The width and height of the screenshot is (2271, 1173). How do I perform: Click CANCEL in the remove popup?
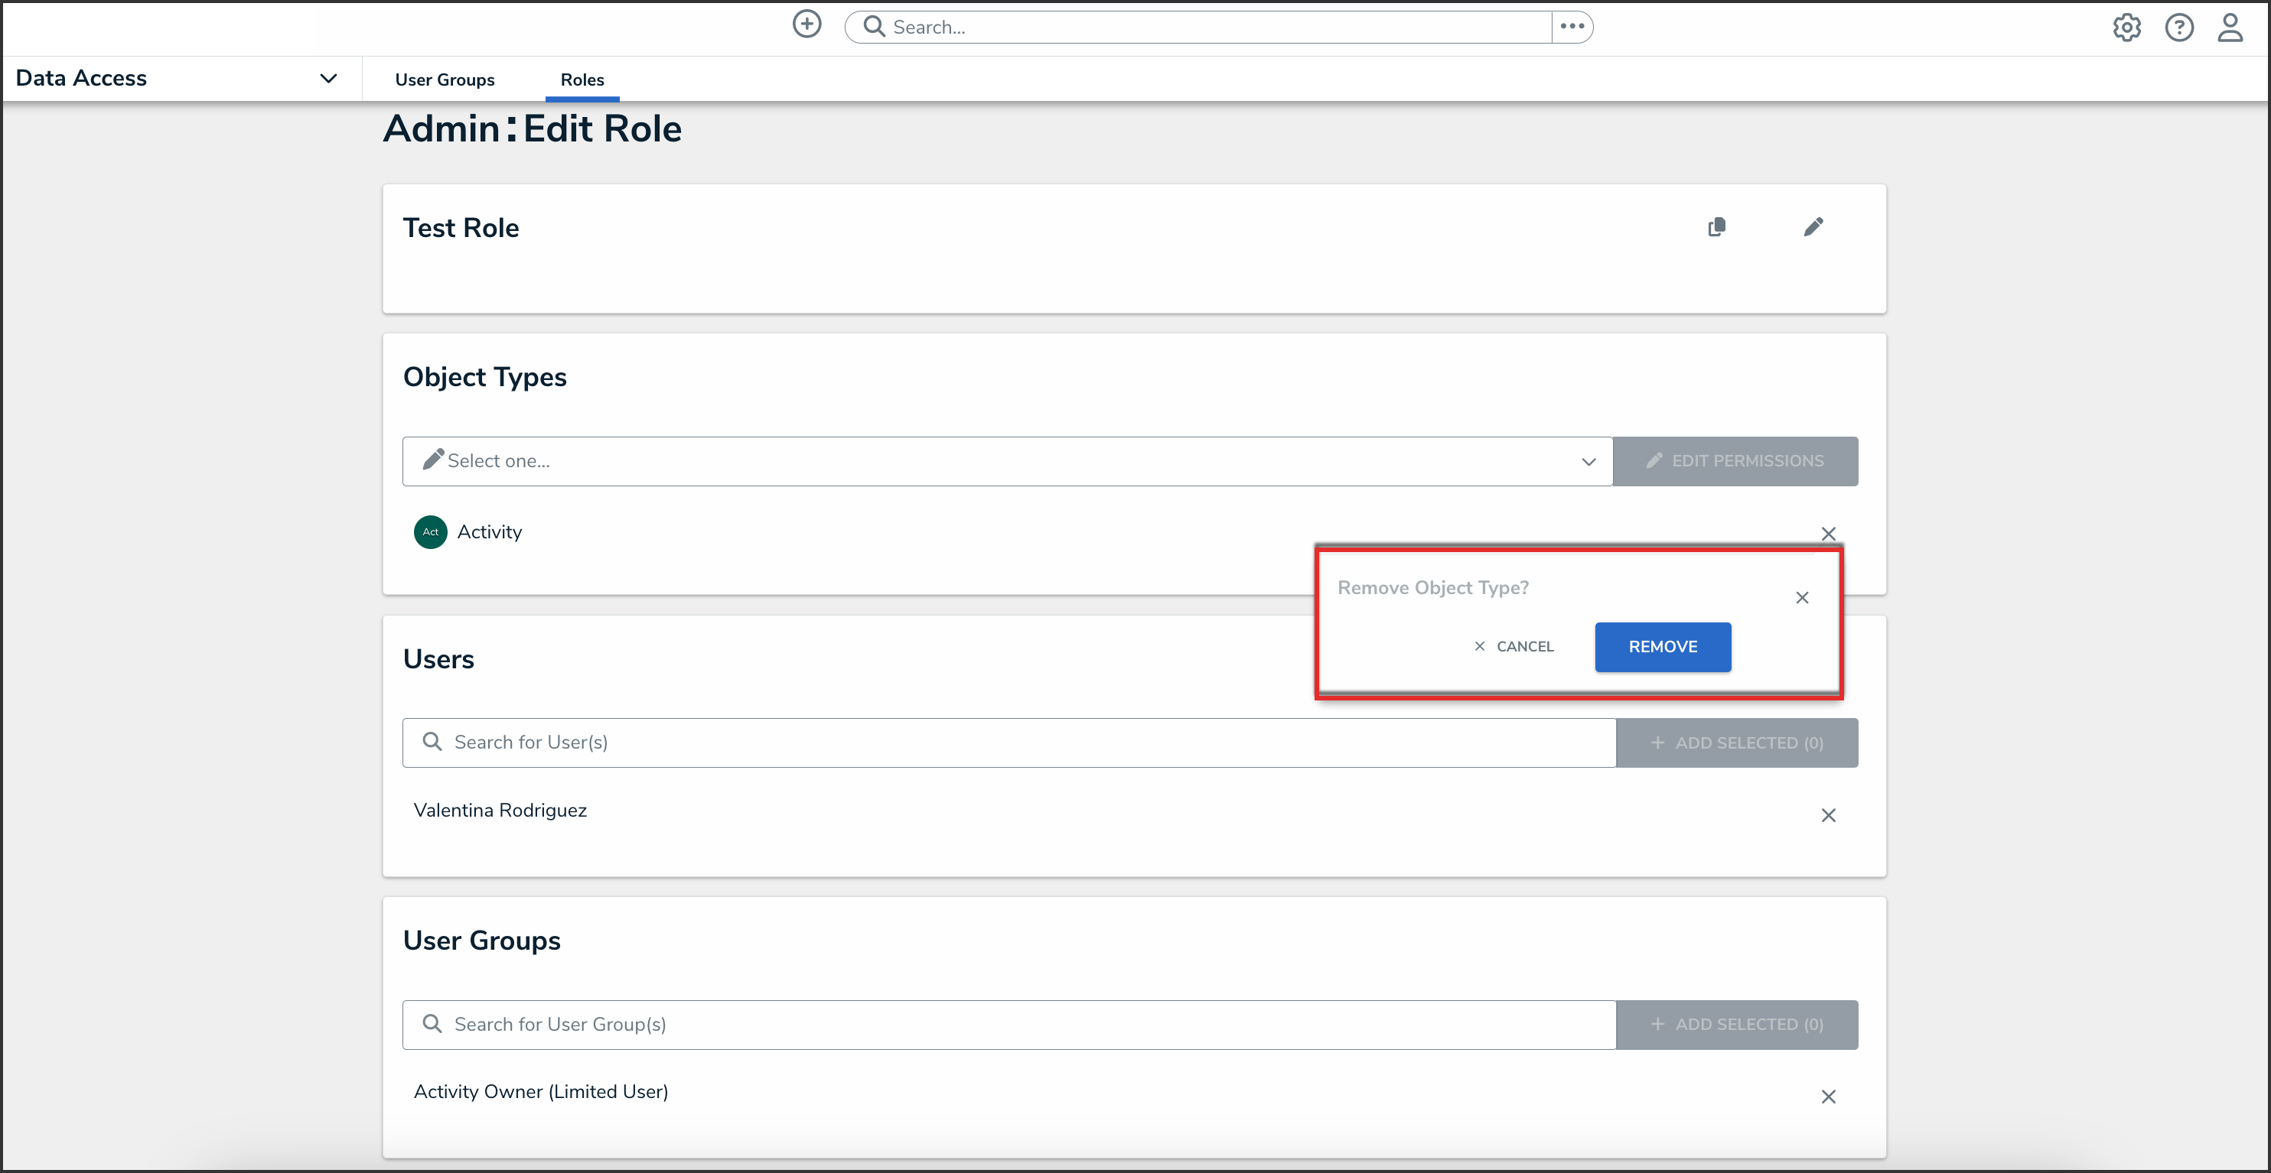[1513, 647]
